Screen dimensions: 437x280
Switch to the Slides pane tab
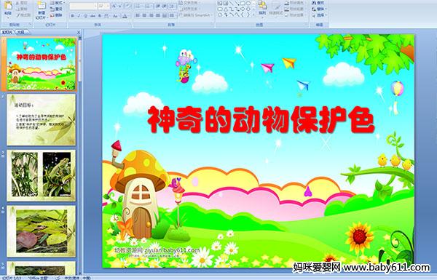(x=7, y=32)
